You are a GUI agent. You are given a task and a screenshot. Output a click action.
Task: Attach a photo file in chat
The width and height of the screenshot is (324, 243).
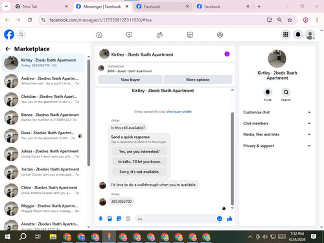coord(110,219)
